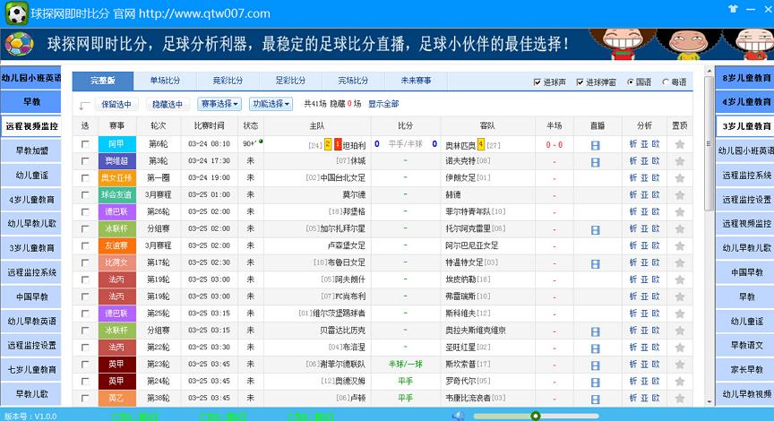774x421 pixels.
Task: Click the live broadcast icon for 阿甲 match
Action: (x=596, y=144)
